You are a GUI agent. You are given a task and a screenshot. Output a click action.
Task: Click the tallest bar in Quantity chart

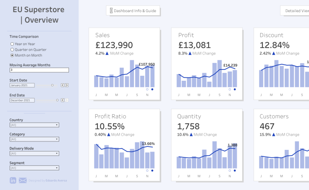(215, 155)
